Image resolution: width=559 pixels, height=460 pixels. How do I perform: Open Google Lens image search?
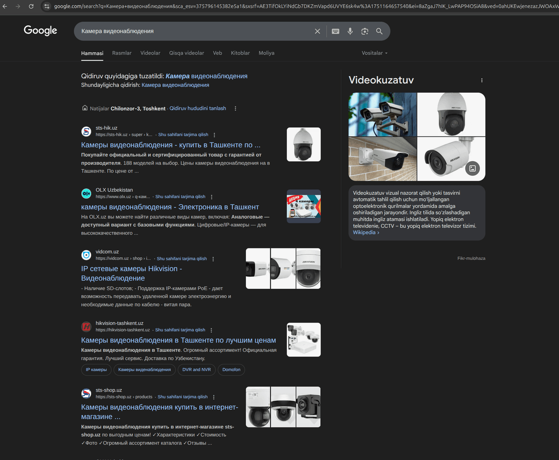(x=365, y=31)
